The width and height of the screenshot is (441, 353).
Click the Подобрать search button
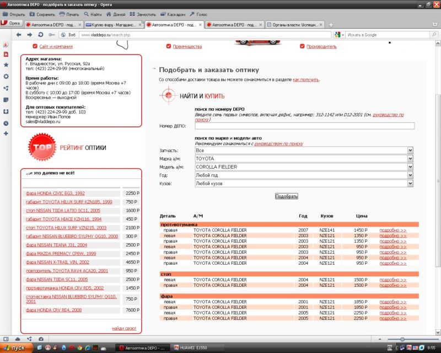click(286, 196)
